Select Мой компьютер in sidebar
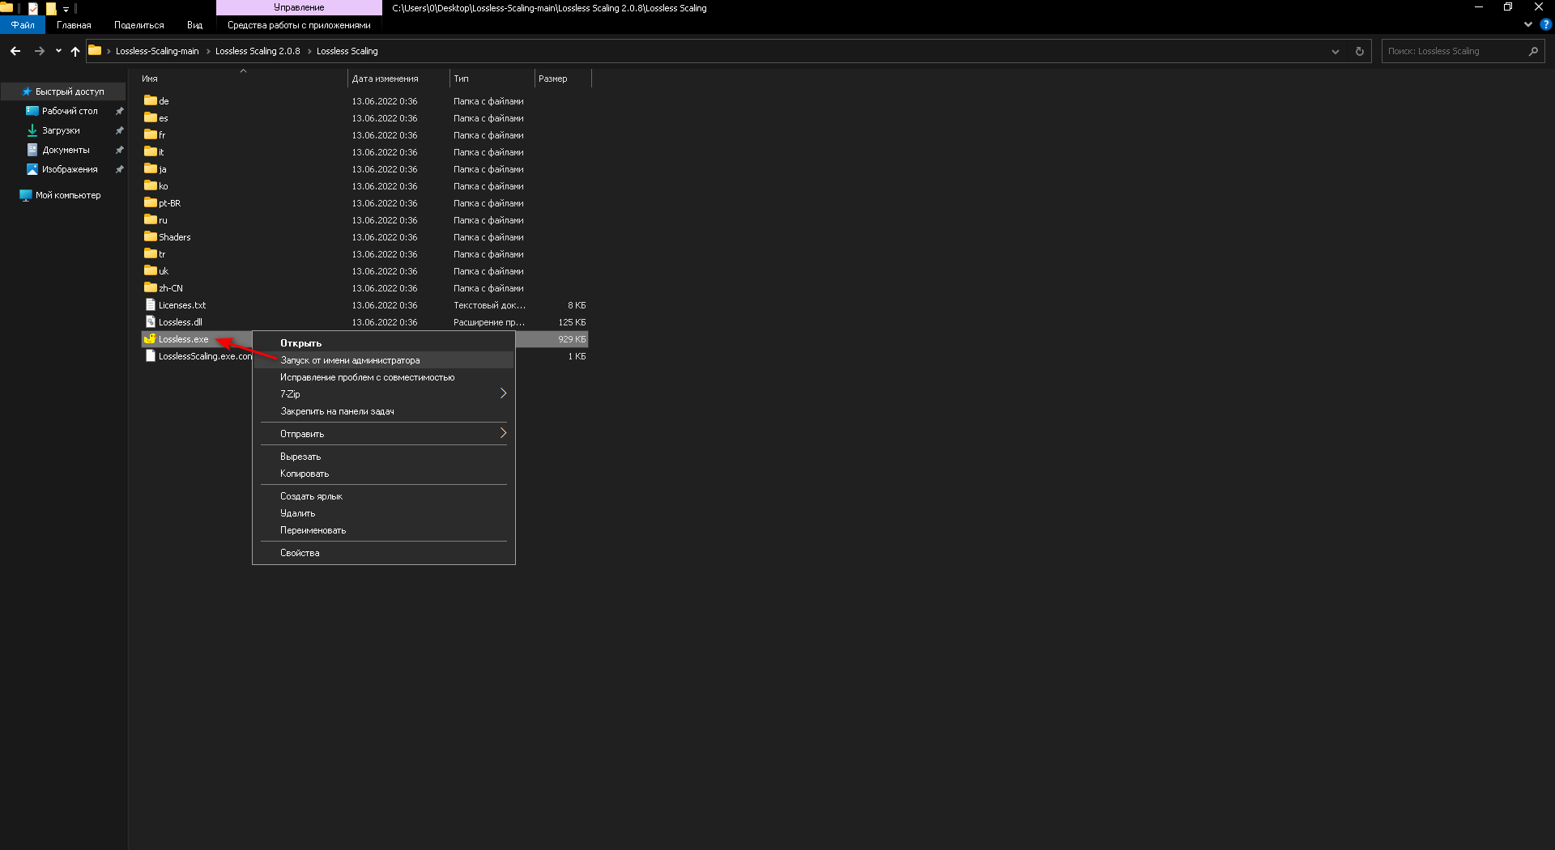This screenshot has width=1555, height=850. point(68,195)
